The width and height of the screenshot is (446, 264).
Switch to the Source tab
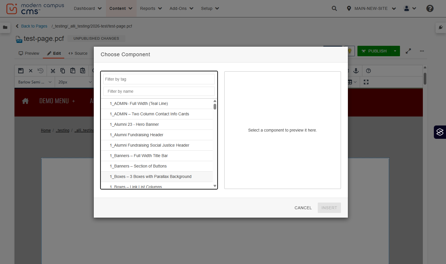(78, 53)
